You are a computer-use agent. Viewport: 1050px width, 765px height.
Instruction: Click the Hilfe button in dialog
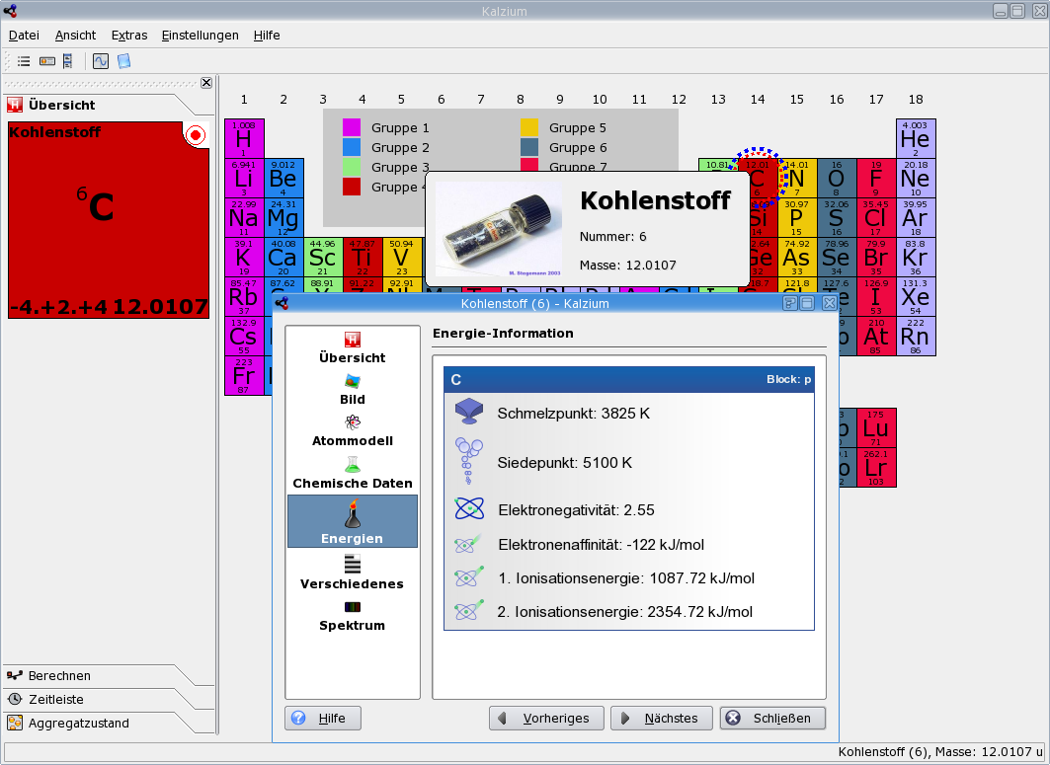click(323, 719)
